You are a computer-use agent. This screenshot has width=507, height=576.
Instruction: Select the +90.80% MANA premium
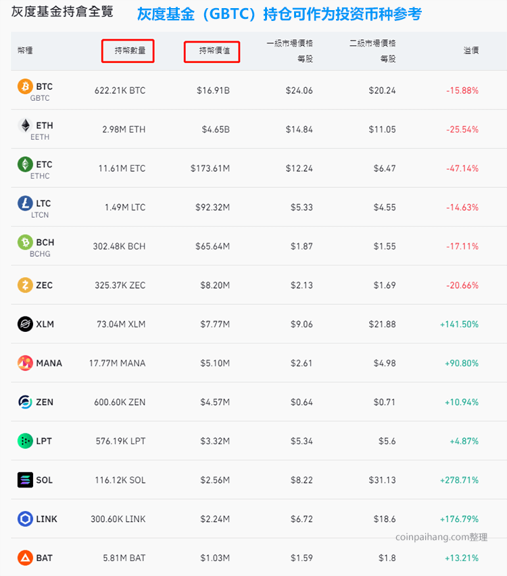(x=462, y=363)
